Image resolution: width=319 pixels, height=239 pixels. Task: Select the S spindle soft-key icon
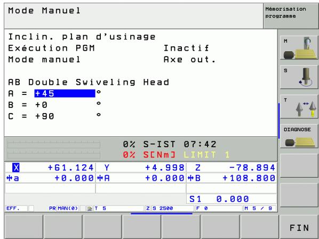(299, 77)
